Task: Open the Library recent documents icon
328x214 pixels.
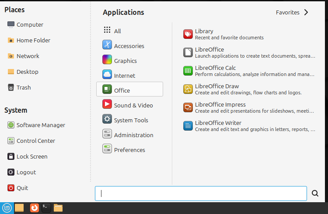Action: 188,34
